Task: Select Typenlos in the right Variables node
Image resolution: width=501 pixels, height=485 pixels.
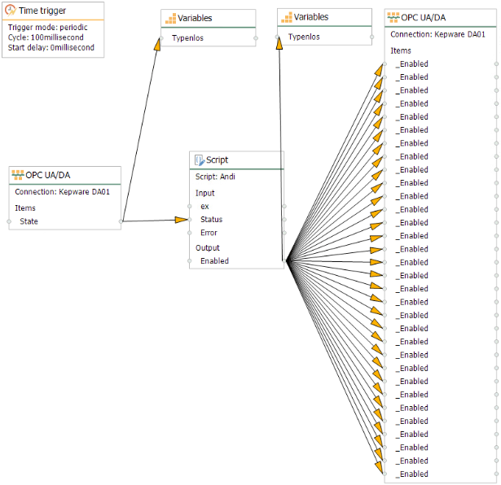Action: point(304,37)
